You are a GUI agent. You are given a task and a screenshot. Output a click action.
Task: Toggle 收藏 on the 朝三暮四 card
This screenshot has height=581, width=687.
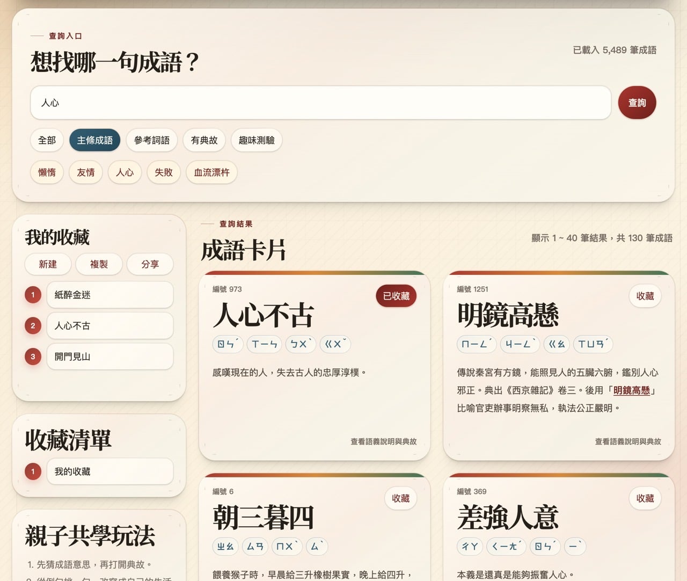click(x=401, y=498)
